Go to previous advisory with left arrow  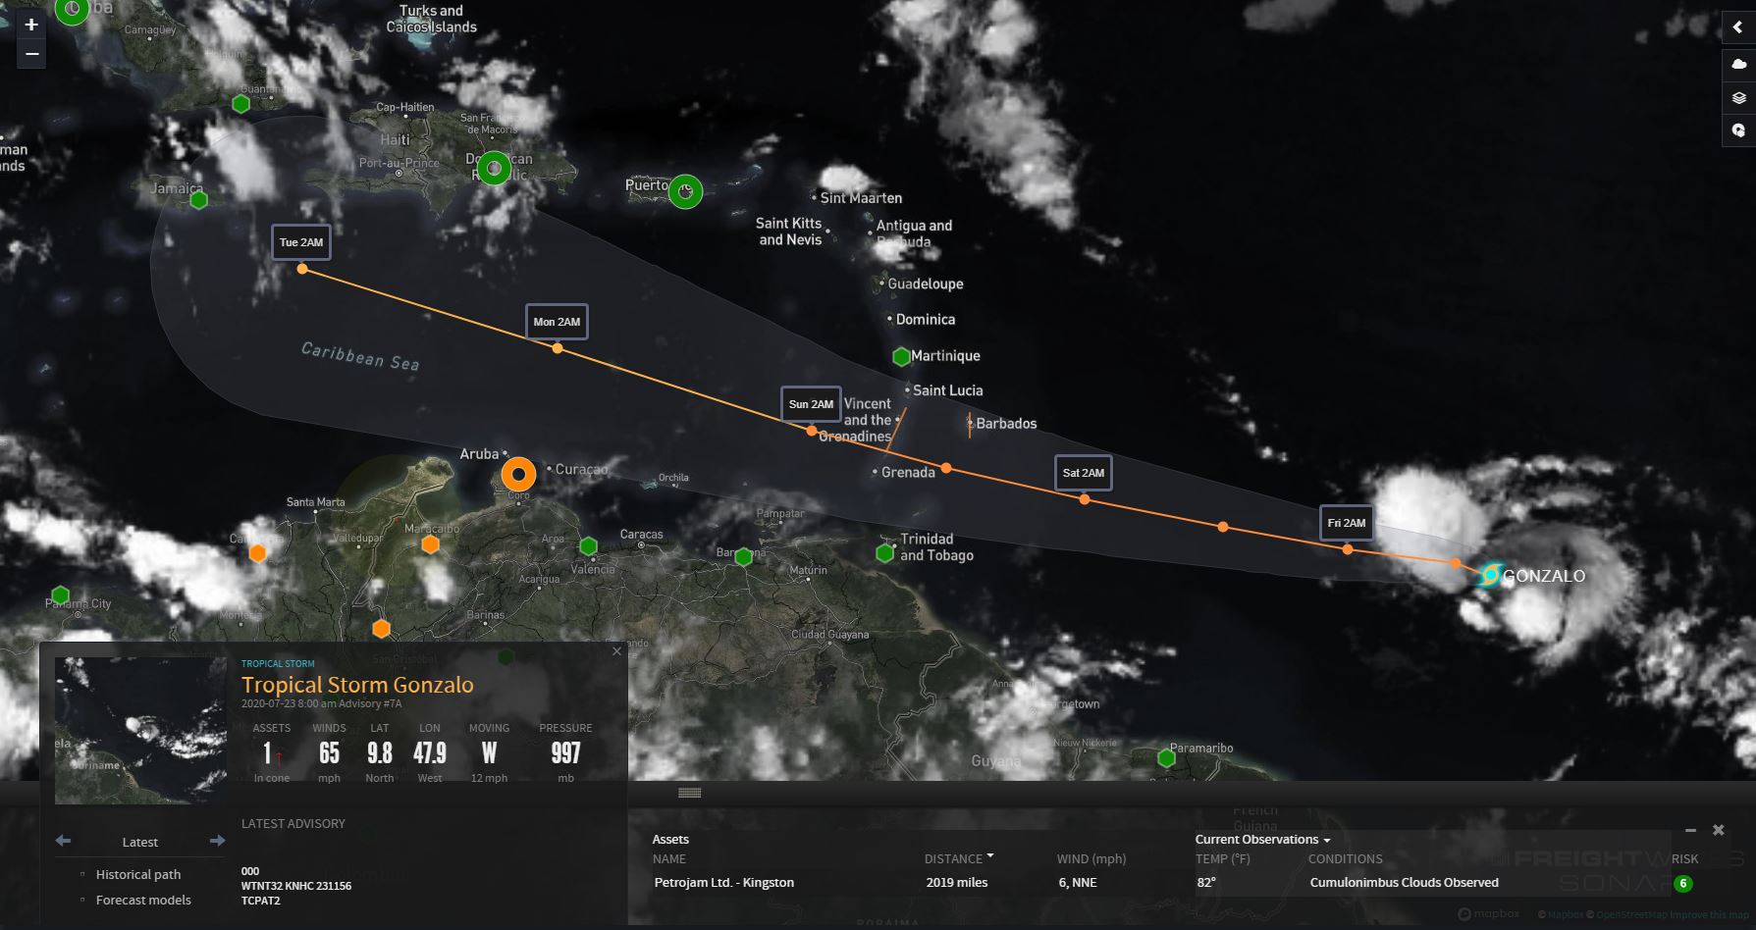coord(63,841)
